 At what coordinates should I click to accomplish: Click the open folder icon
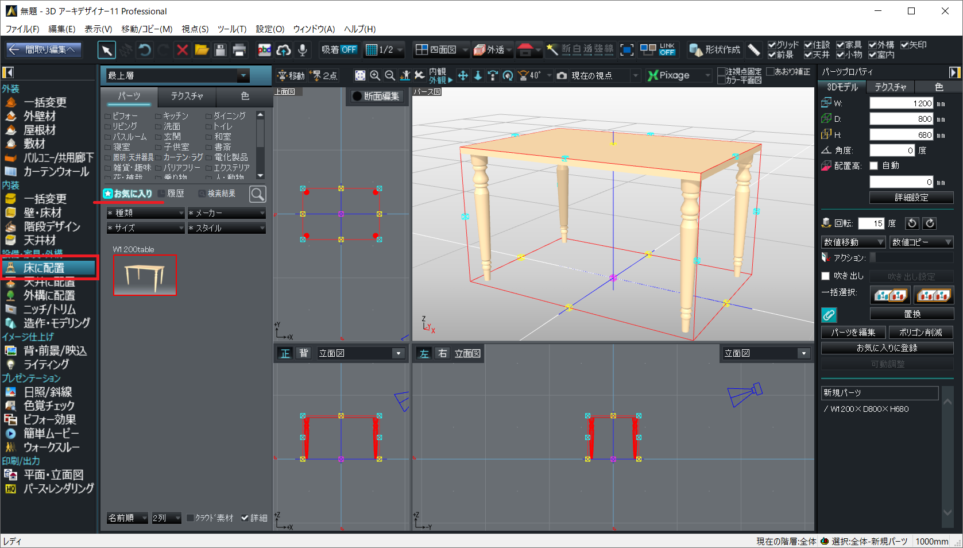point(202,51)
